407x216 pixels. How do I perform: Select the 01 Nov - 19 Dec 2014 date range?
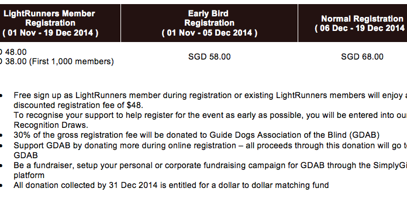(x=50, y=33)
